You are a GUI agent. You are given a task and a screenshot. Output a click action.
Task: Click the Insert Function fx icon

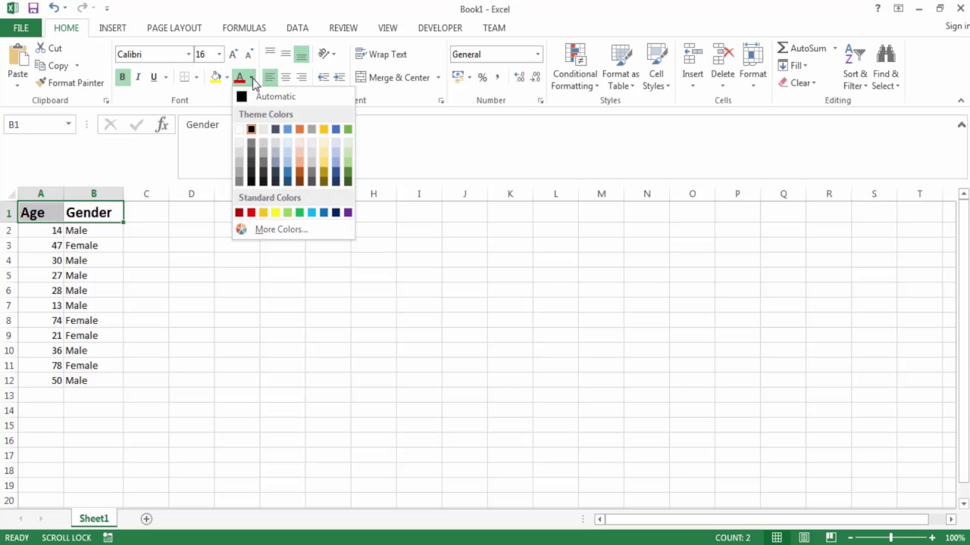point(161,125)
